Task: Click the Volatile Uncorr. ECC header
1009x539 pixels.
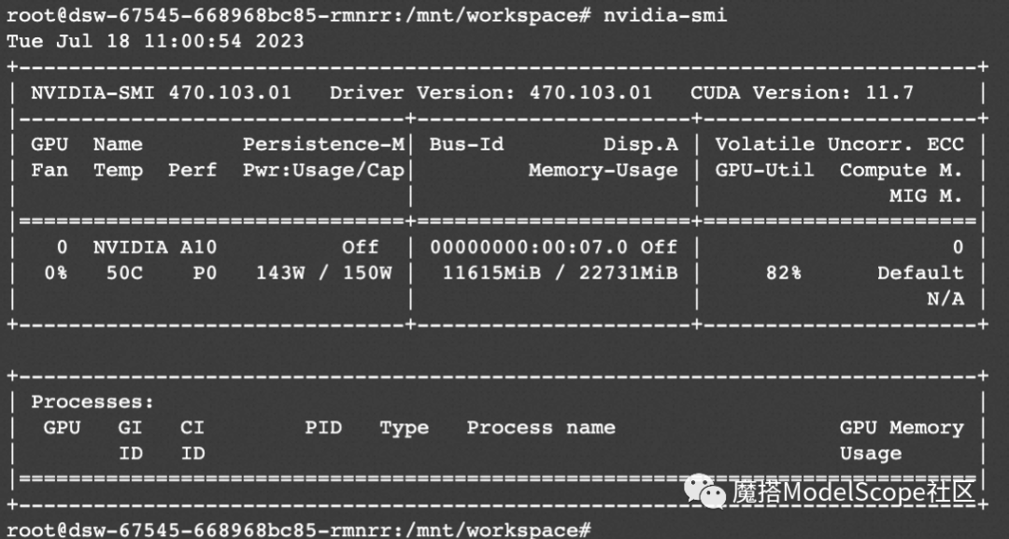Action: 839,144
